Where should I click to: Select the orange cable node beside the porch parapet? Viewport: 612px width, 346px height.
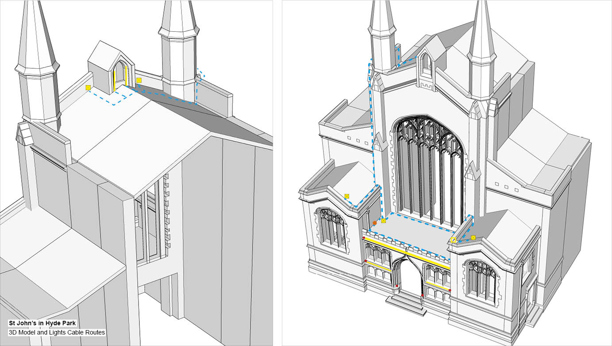click(x=375, y=222)
